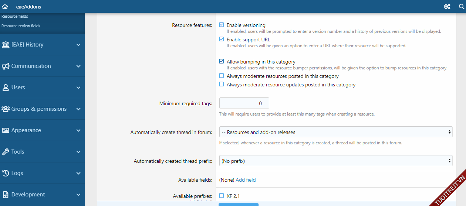
Task: Click the Communication megaphone icon
Action: (6, 66)
